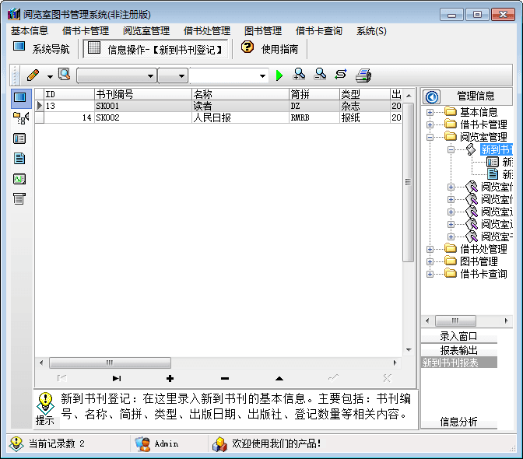Open the 借书处管理 menu
Image resolution: width=523 pixels, height=459 pixels.
tap(207, 30)
